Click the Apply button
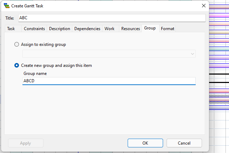Screen dimensions: 229x153 26,143
